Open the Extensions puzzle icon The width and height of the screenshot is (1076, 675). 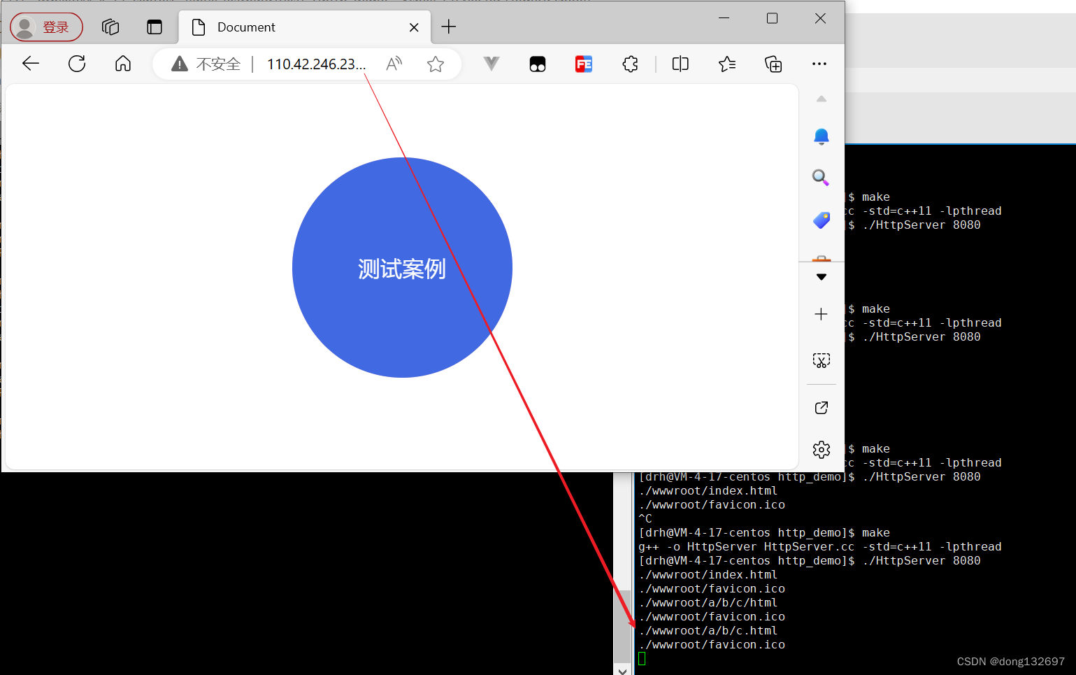pyautogui.click(x=630, y=64)
